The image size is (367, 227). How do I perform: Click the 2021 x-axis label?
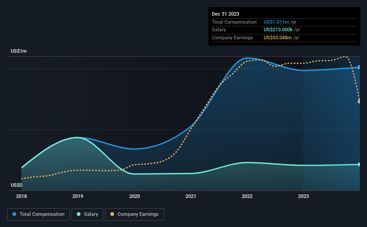191,196
